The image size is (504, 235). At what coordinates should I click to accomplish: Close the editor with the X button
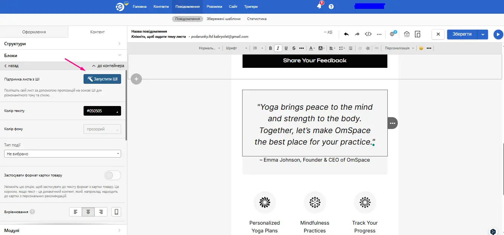(438, 34)
